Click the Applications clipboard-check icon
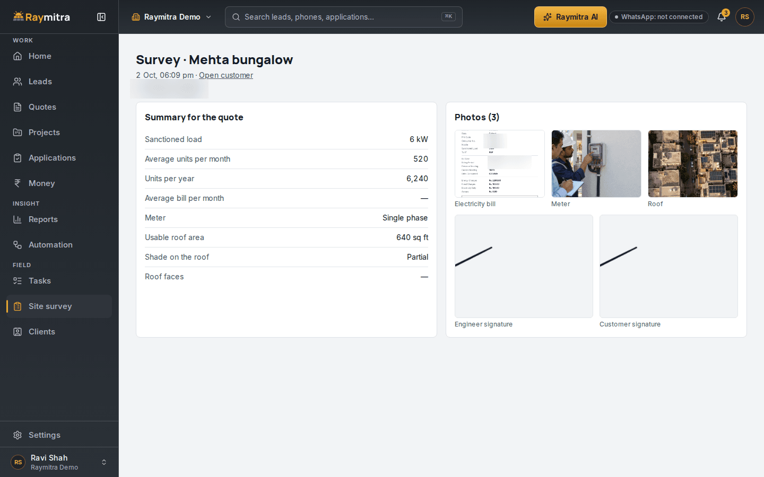Screen dimensions: 764x477 [x=18, y=158]
